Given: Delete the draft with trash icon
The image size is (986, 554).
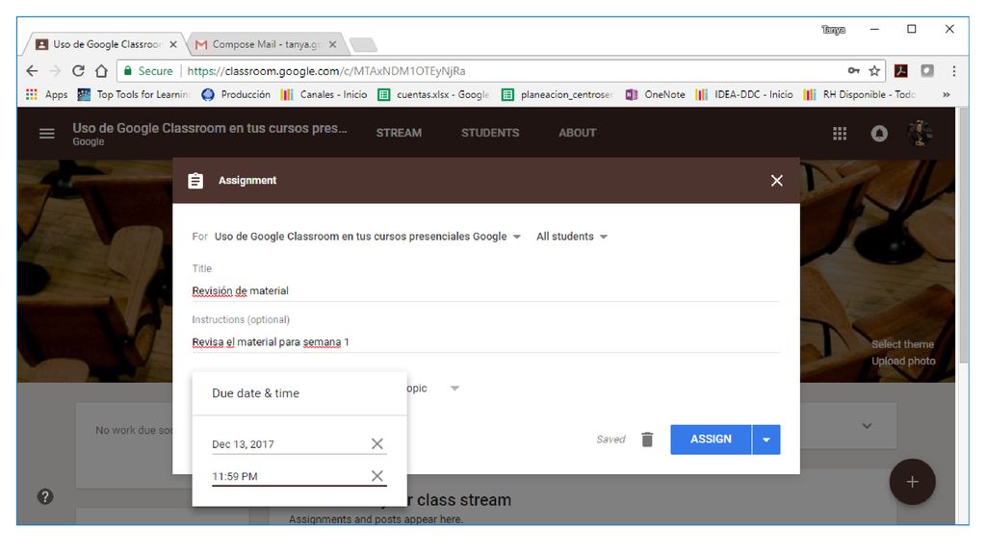Looking at the screenshot, I should pos(647,439).
